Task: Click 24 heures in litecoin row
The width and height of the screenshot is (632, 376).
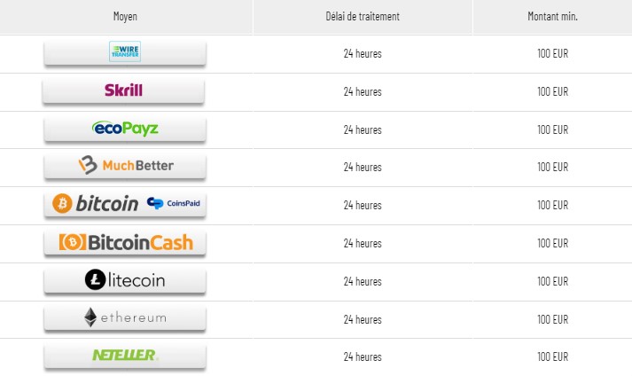Action: [x=363, y=281]
